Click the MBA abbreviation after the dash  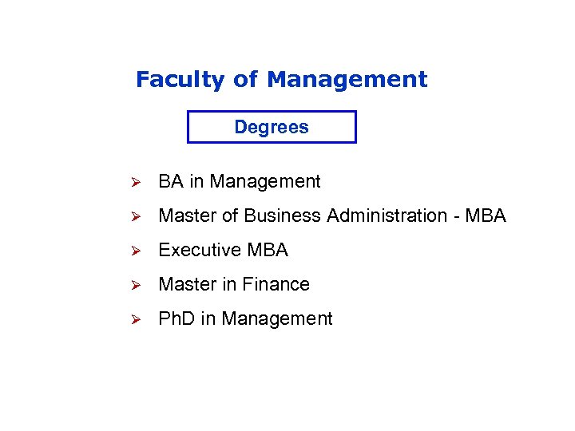point(483,215)
